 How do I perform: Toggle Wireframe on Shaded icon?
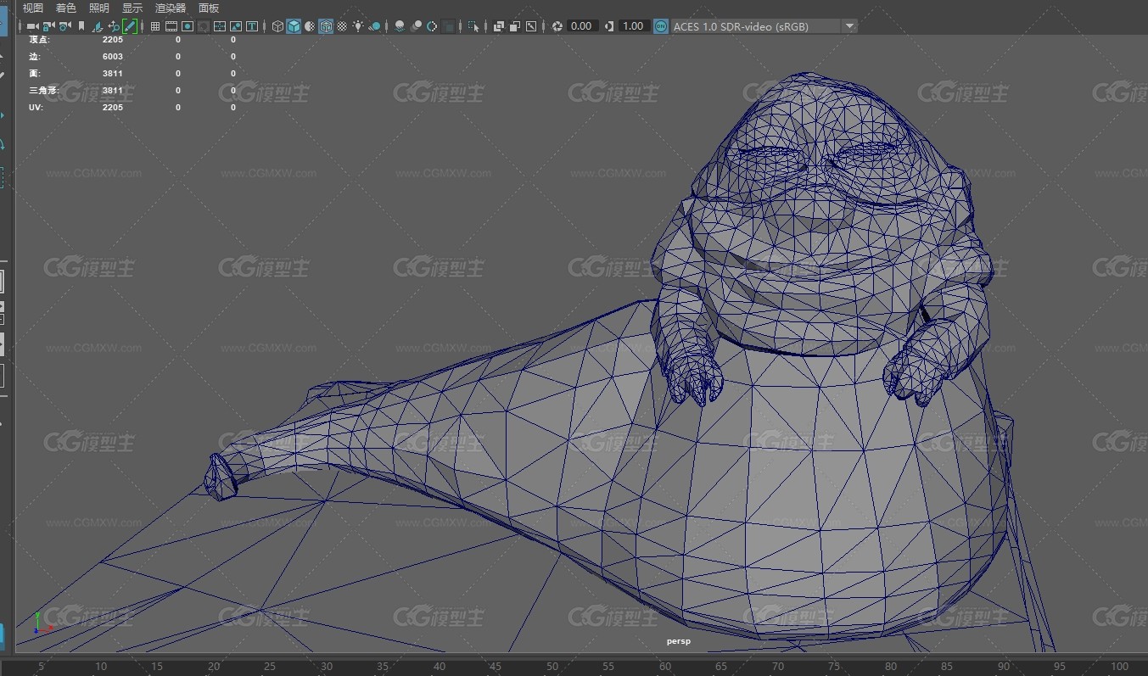(326, 26)
